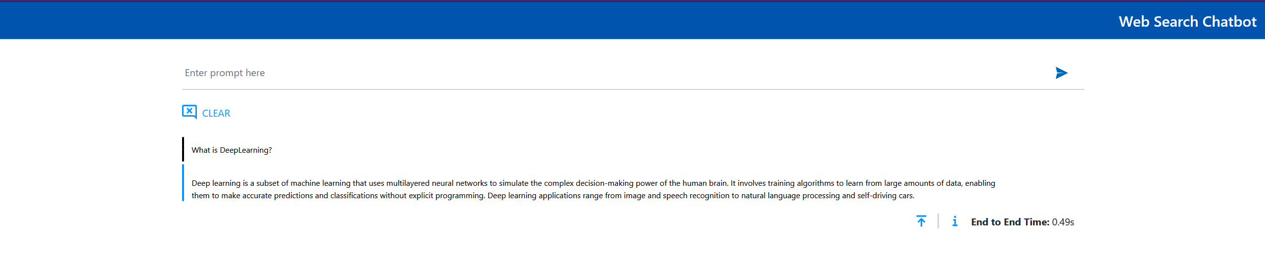Open response details via the info icon
The width and height of the screenshot is (1265, 258).
(955, 221)
